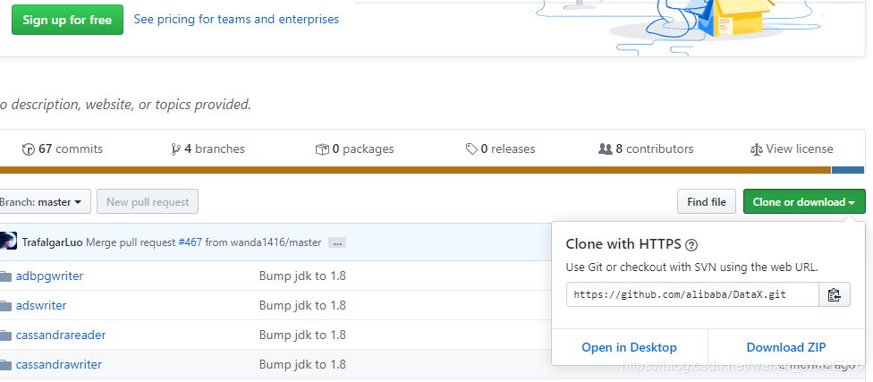Click the adswriter folder icon
873x382 pixels.
[x=5, y=306]
